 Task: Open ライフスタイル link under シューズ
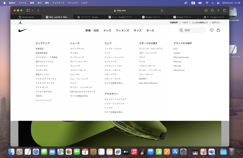tap(77, 49)
